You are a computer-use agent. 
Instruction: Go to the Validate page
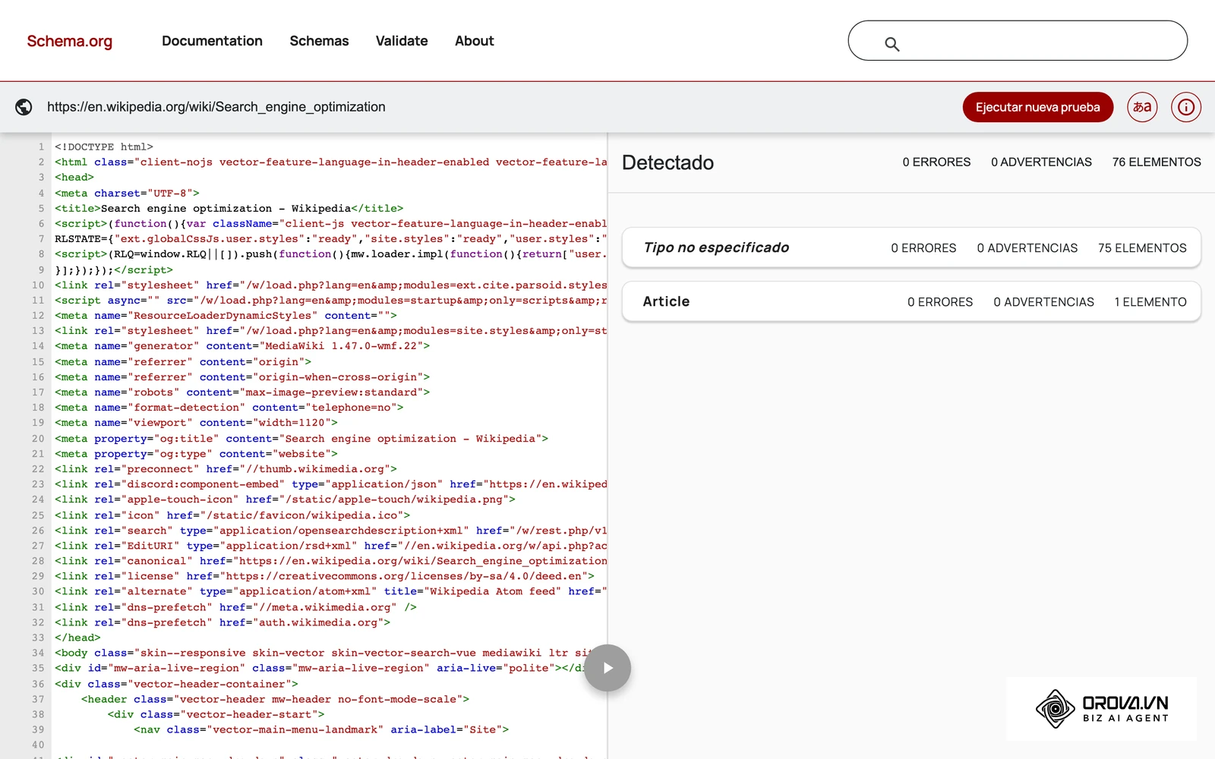click(x=402, y=41)
